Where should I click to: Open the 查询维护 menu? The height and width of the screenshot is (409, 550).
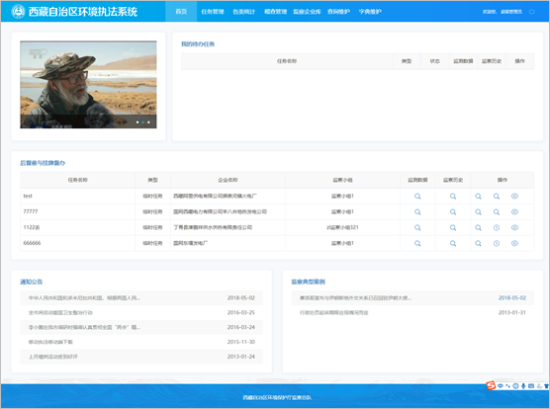point(338,12)
